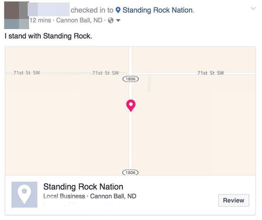Open Standing Rock Nation place card title

click(83, 187)
